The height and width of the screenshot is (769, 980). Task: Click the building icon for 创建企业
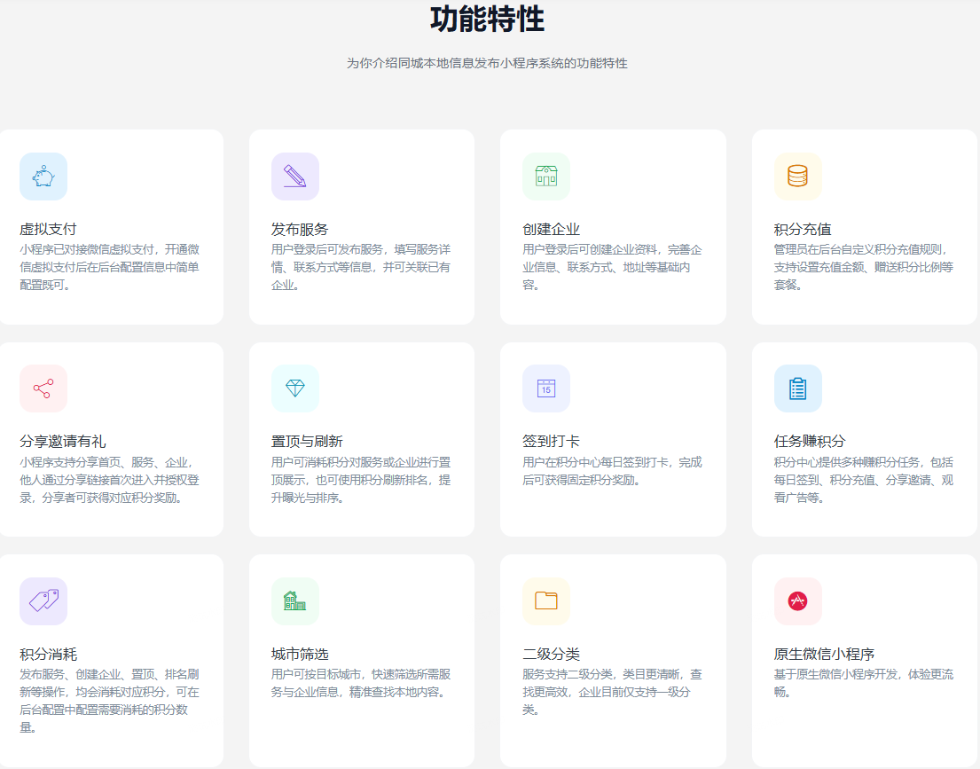pyautogui.click(x=546, y=177)
